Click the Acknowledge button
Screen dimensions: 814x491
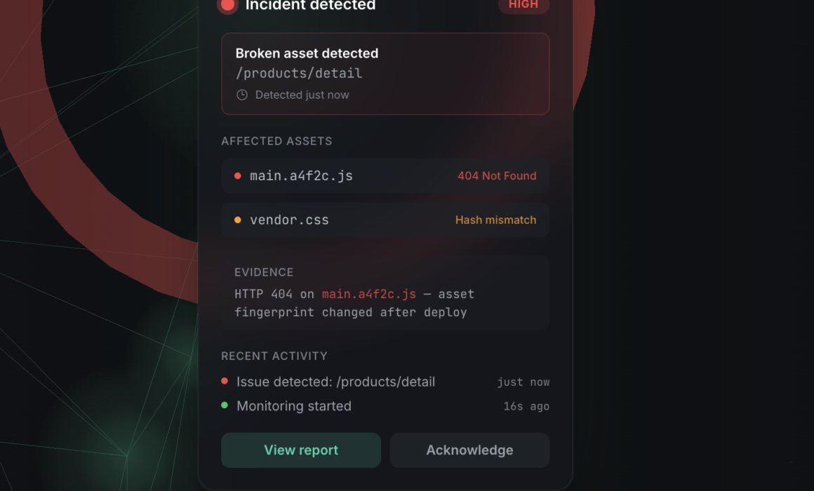click(470, 450)
